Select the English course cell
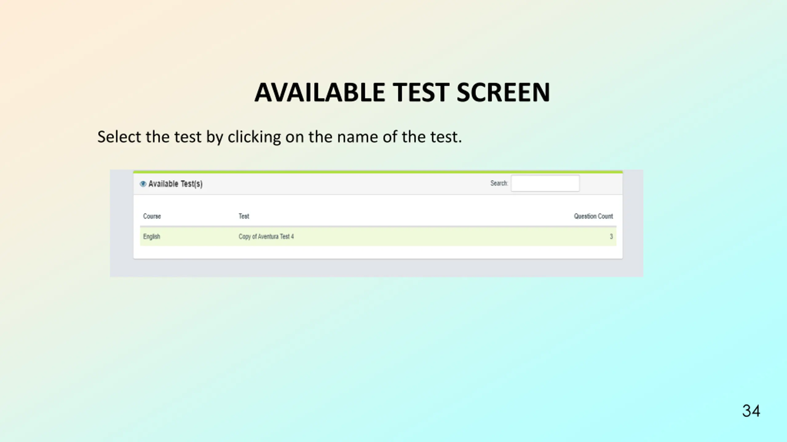 pyautogui.click(x=152, y=237)
